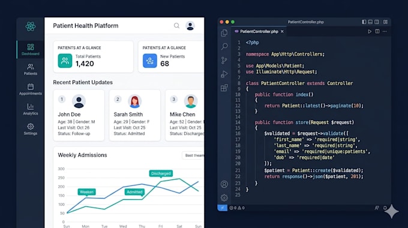Select Sarah Smith's avatar
Image resolution: width=408 pixels, height=228 pixels.
coord(134,101)
